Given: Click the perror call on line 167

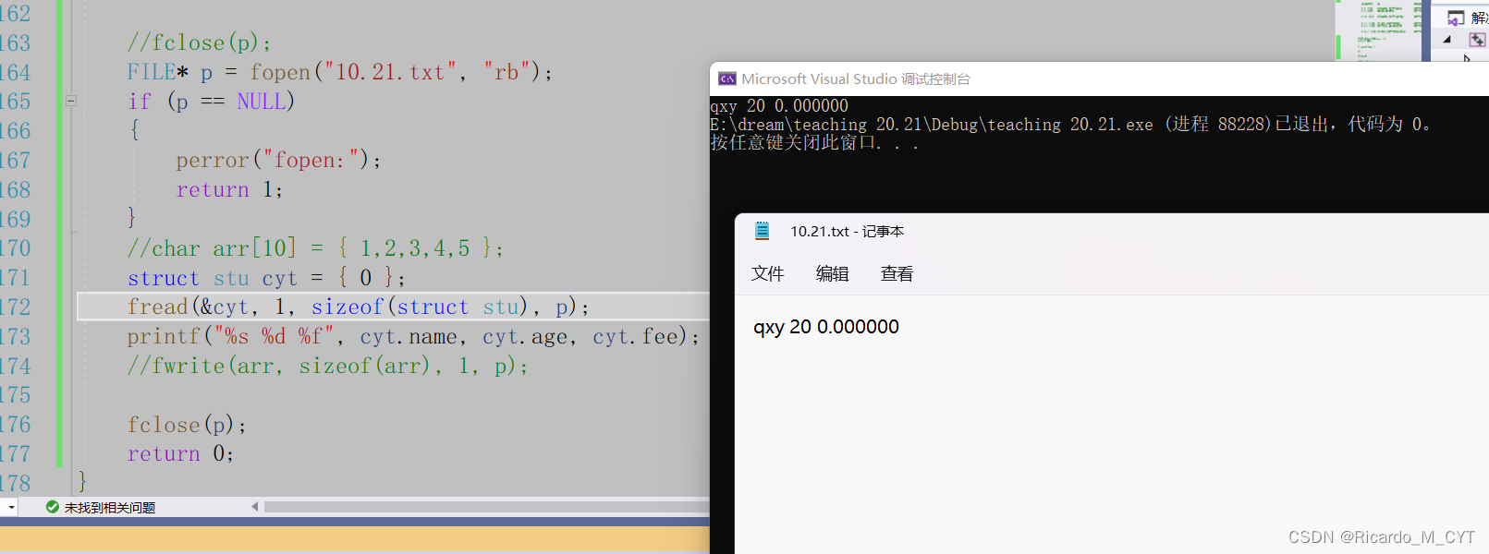Looking at the screenshot, I should 278,161.
